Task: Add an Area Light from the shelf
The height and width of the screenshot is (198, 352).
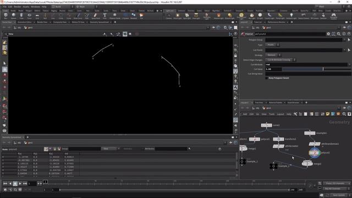Action: [x=196, y=16]
